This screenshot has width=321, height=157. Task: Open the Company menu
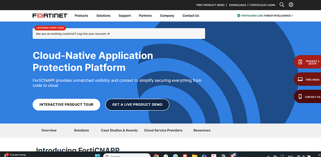pyautogui.click(x=167, y=16)
